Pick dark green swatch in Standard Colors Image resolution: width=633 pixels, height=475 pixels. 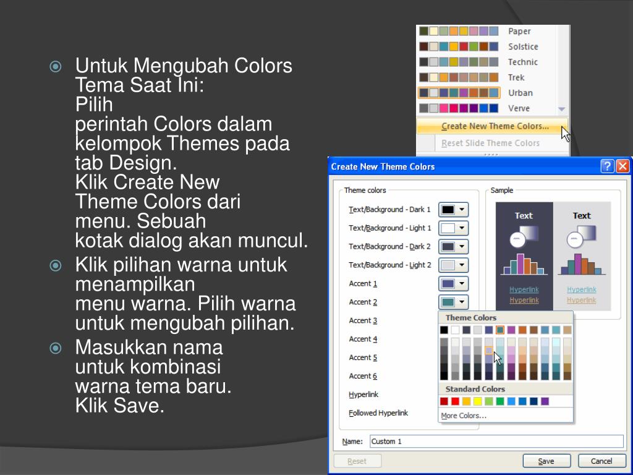click(500, 401)
